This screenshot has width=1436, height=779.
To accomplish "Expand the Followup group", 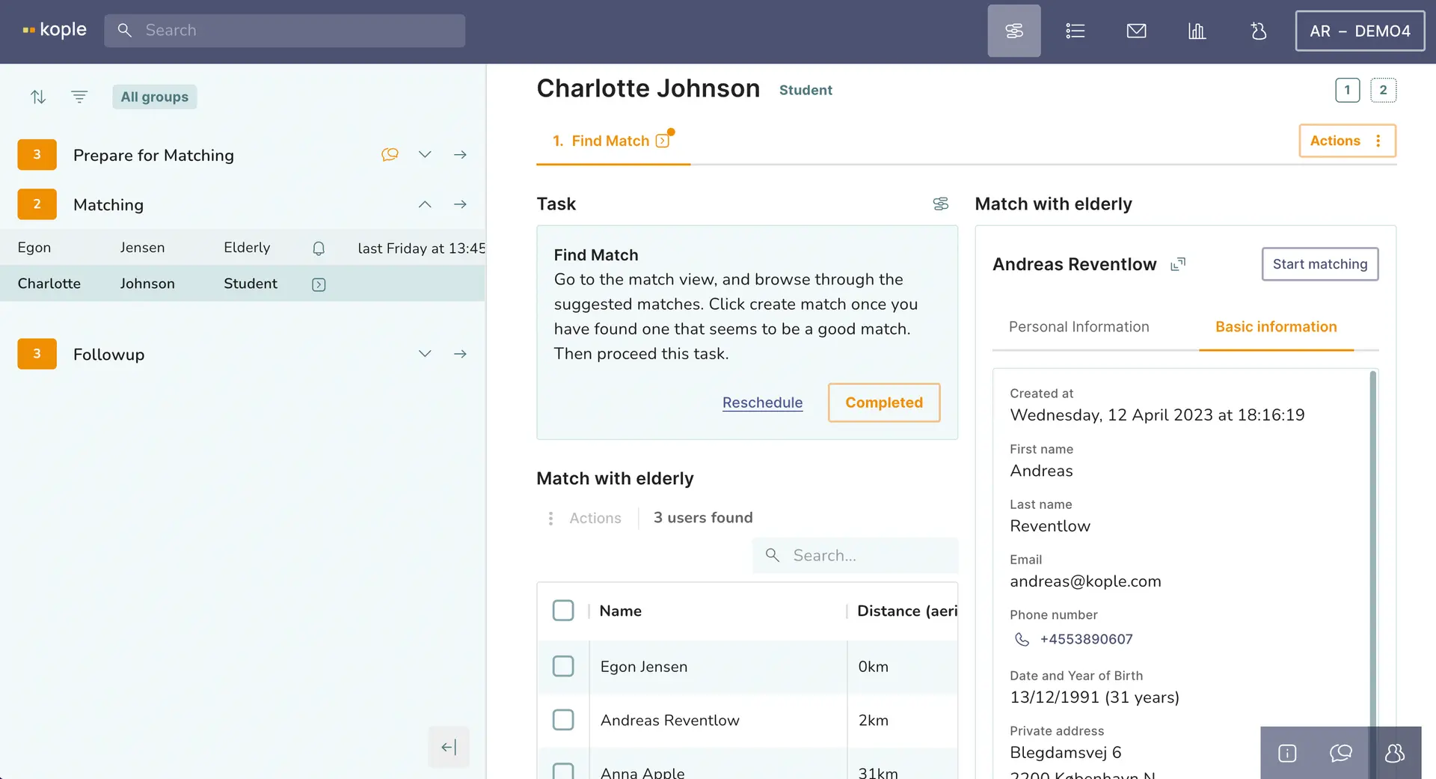I will (425, 354).
